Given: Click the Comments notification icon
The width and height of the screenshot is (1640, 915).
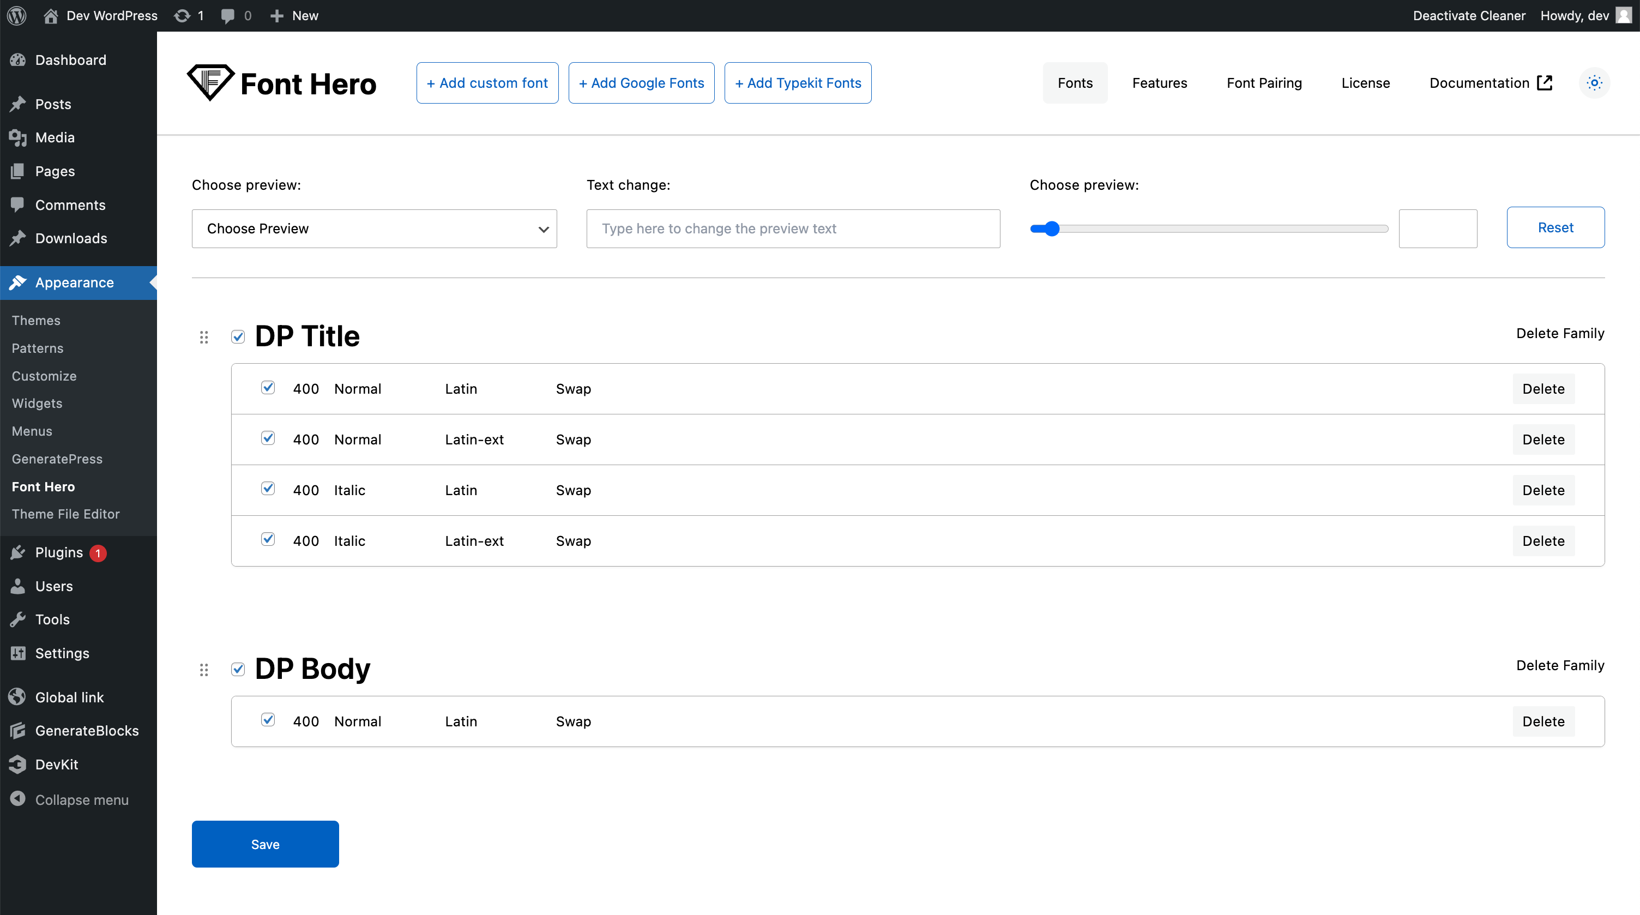Looking at the screenshot, I should [231, 15].
